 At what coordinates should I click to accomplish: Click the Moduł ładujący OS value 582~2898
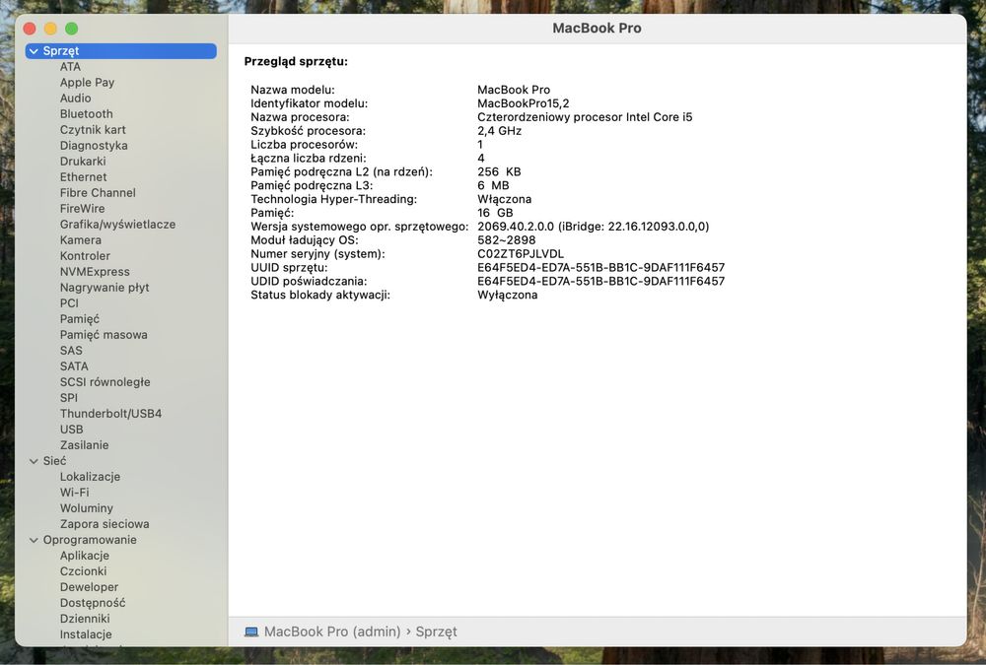[x=506, y=240]
